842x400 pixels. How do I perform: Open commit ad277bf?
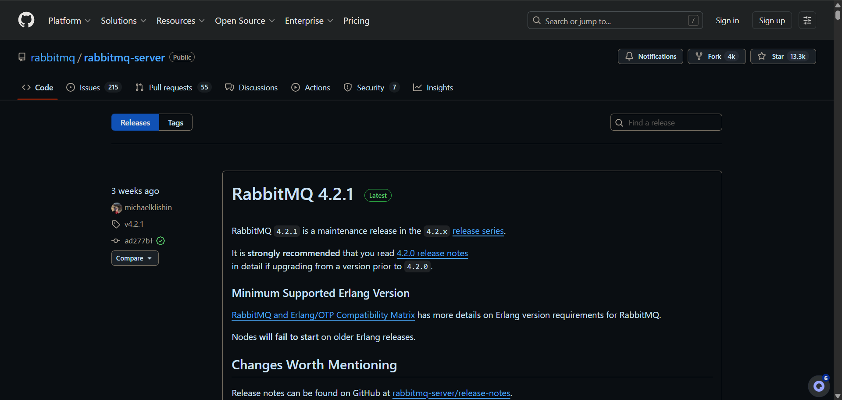coord(139,241)
